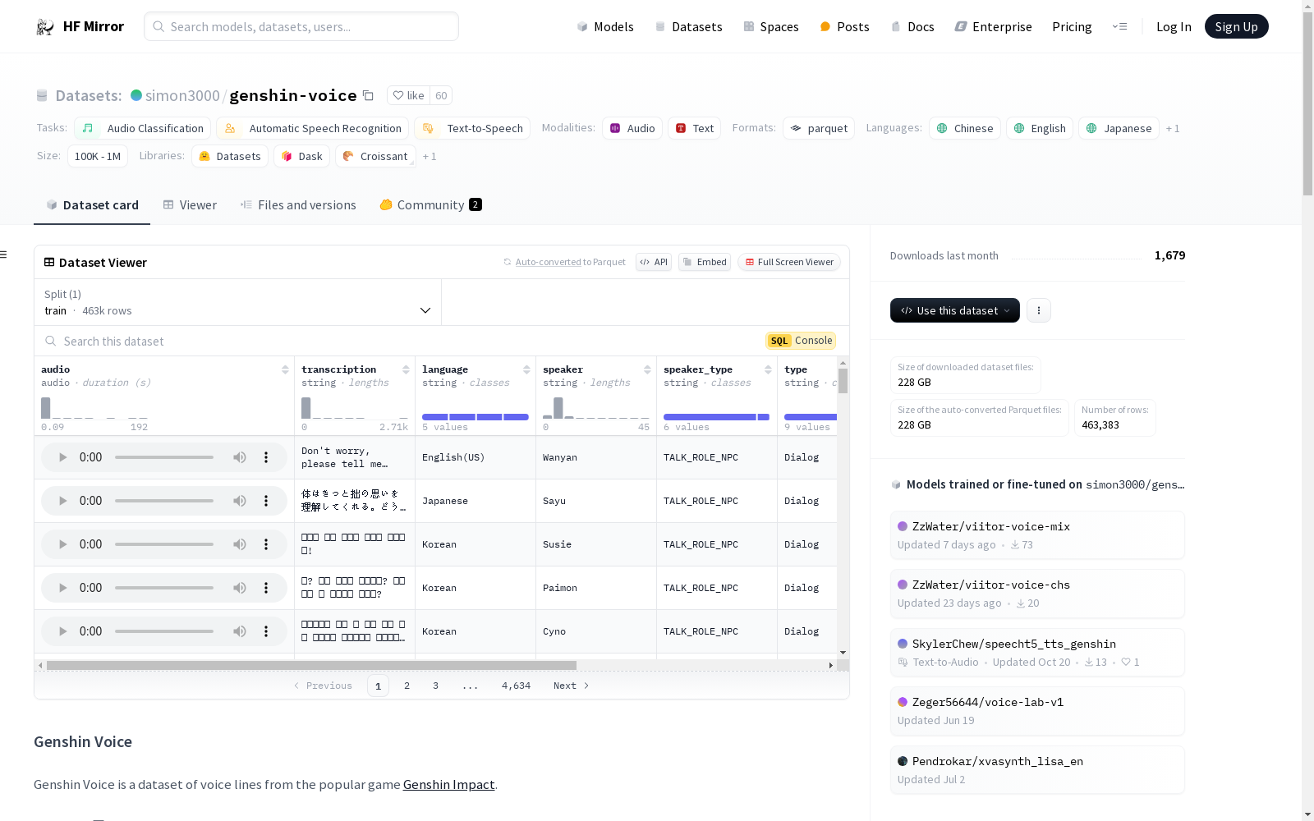Expand the Split train dropdown
This screenshot has width=1314, height=821.
point(237,302)
